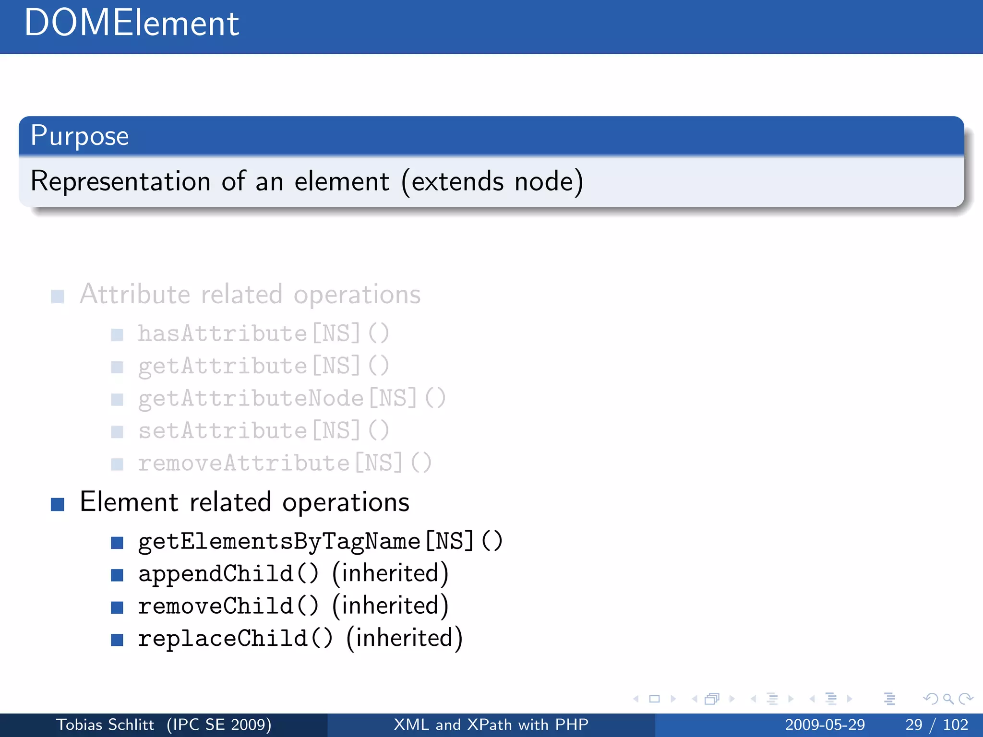Click the previous slide arrow
983x737 pixels.
[636, 699]
